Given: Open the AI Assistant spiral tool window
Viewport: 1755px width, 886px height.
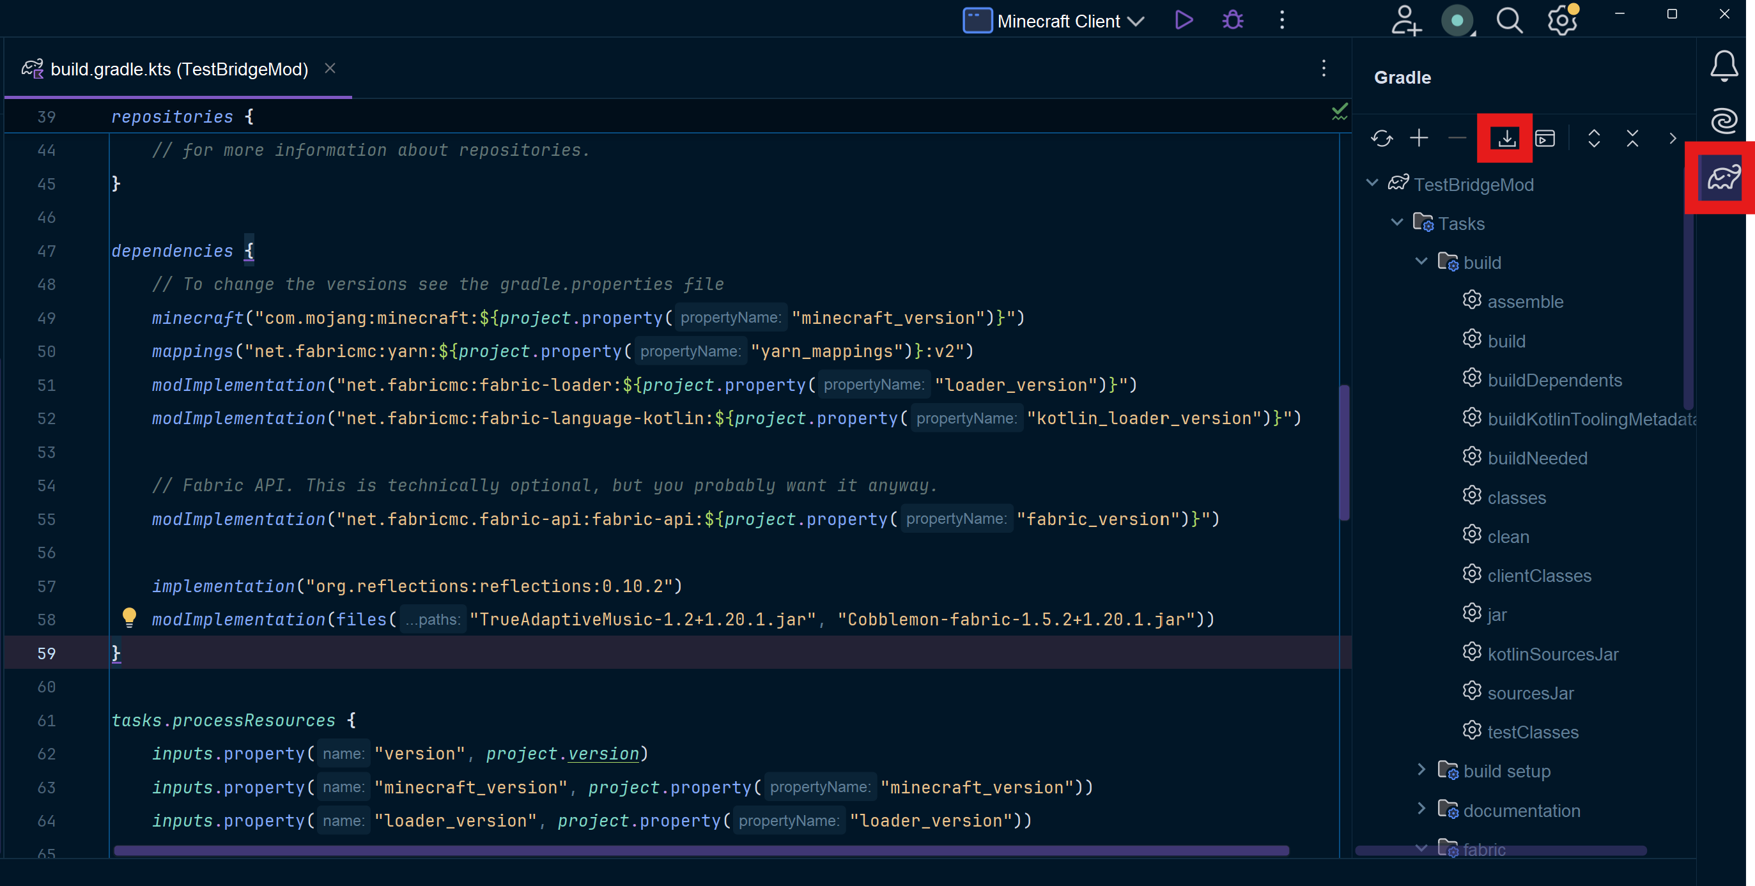Looking at the screenshot, I should coord(1724,121).
